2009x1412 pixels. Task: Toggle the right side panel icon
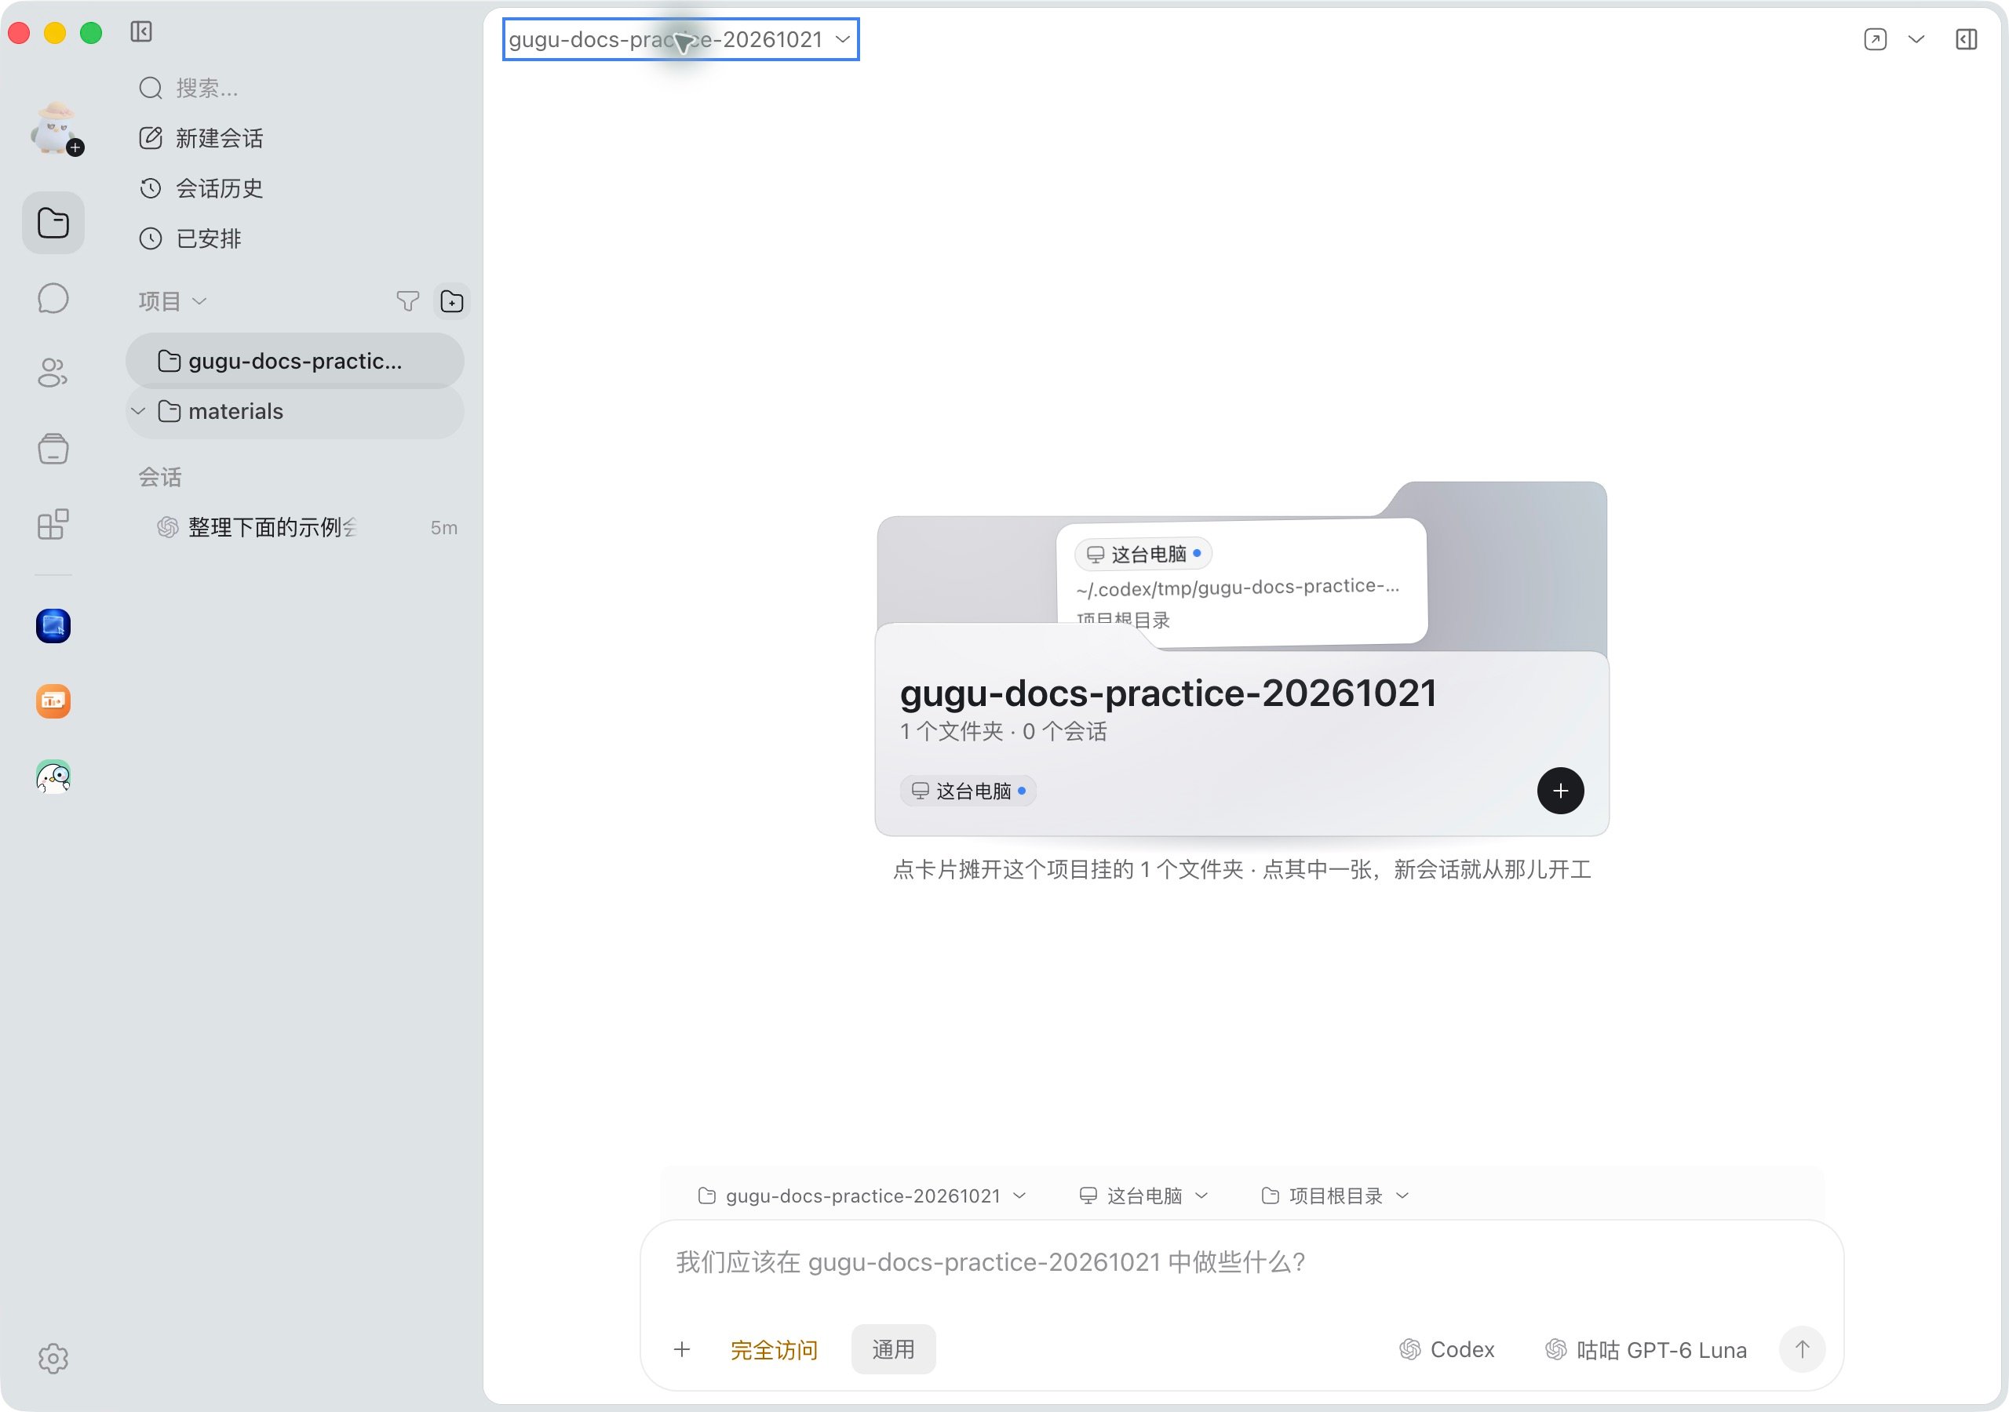tap(1966, 39)
